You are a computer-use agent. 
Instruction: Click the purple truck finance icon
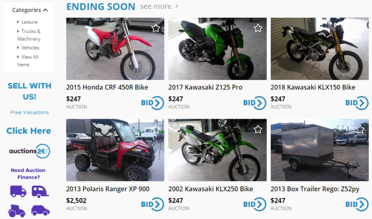tap(18, 191)
